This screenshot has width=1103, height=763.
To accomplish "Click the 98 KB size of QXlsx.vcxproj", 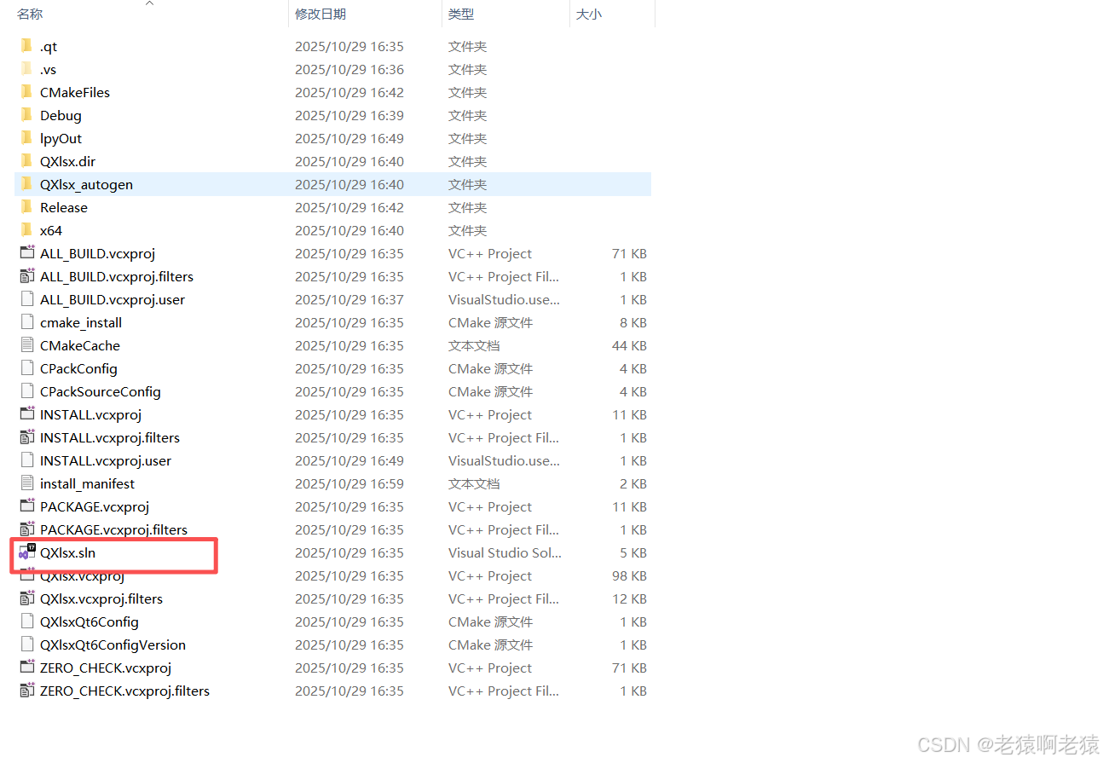I will pos(629,575).
